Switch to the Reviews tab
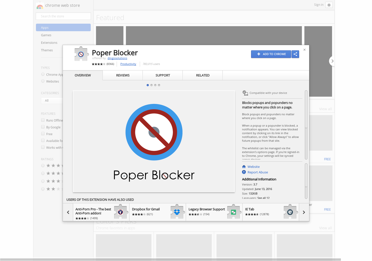 [x=123, y=75]
